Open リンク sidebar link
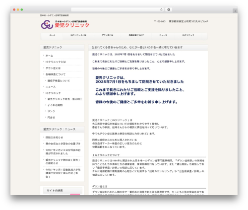Image resolution: width=248 pixels, height=210 pixels. [51, 111]
